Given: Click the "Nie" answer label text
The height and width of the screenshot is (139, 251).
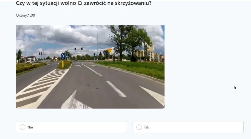Looking at the screenshot, I should coord(30,127).
